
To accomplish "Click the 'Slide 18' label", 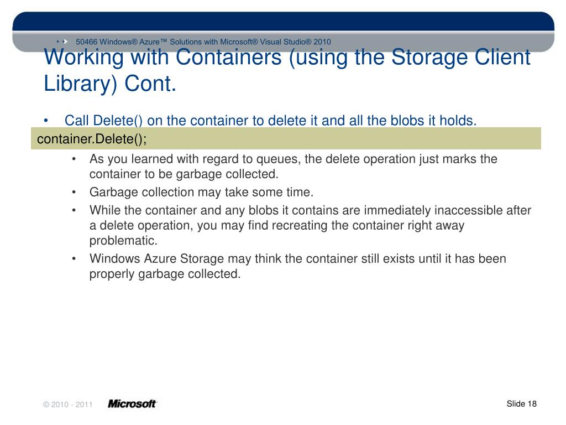I will (x=521, y=403).
